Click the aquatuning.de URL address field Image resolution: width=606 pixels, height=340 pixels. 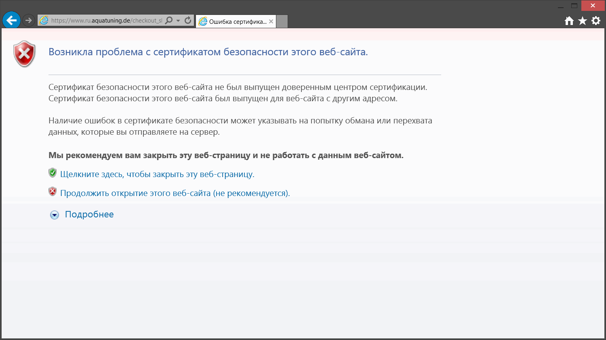tap(106, 21)
